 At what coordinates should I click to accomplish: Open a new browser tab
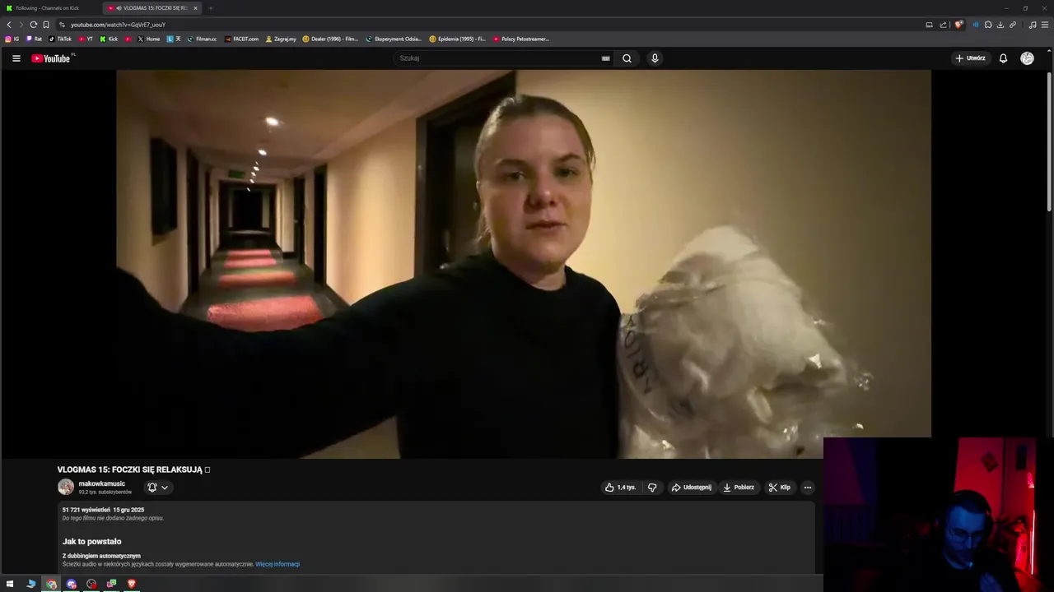click(x=210, y=8)
